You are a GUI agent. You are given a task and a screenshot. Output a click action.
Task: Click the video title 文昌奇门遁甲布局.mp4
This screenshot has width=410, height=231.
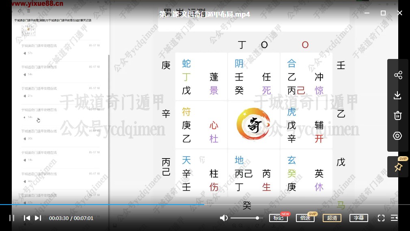tap(205, 14)
